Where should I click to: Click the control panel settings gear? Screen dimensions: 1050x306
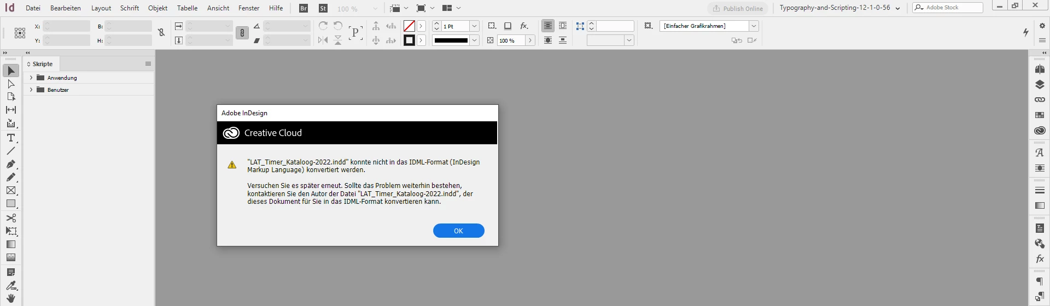pyautogui.click(x=1042, y=26)
